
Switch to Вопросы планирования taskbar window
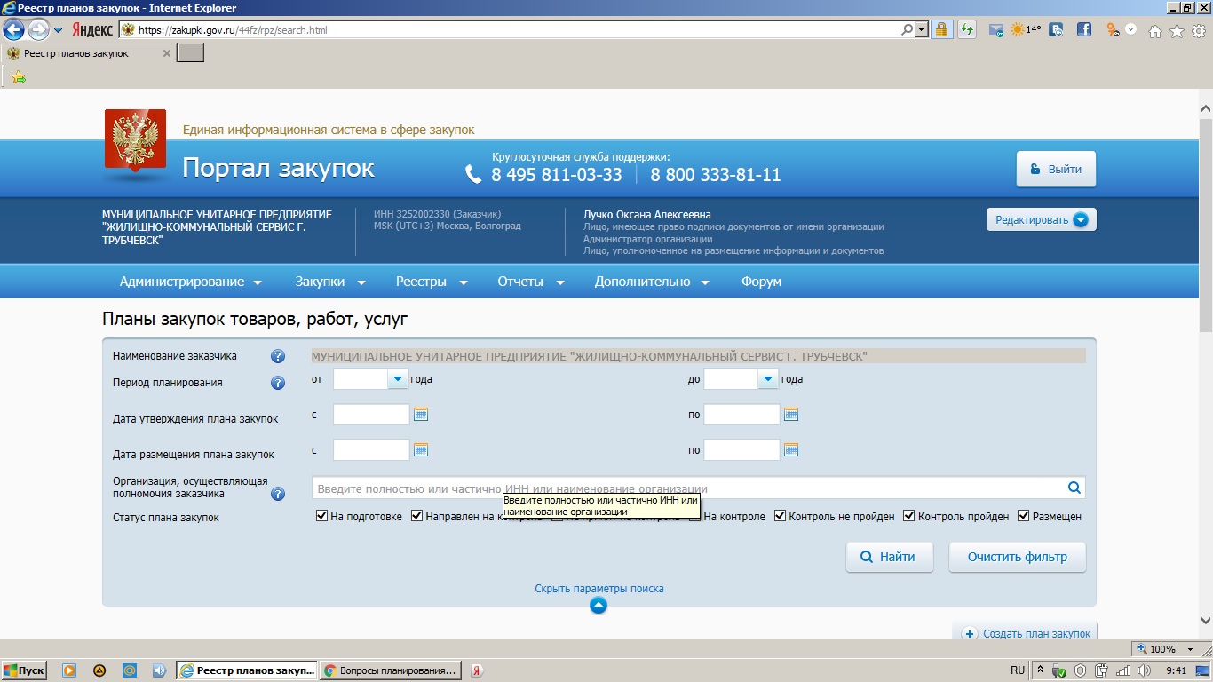click(x=392, y=670)
